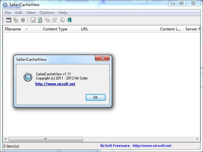
Task: Click the Copy Selected Cache Files icon
Action: 16,20
